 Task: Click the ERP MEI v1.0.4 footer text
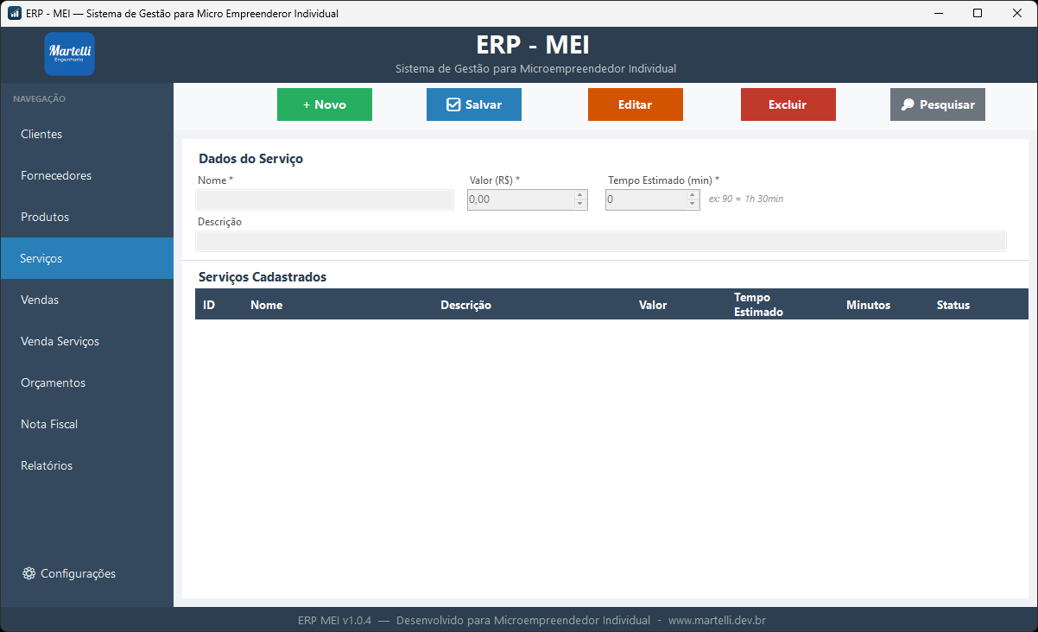coord(334,620)
